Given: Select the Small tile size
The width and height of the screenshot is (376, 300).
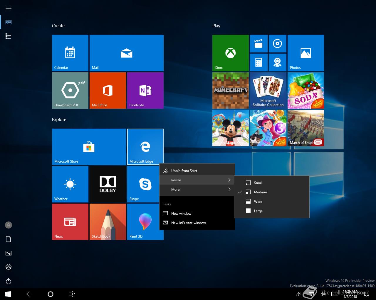Looking at the screenshot, I should pos(272,183).
